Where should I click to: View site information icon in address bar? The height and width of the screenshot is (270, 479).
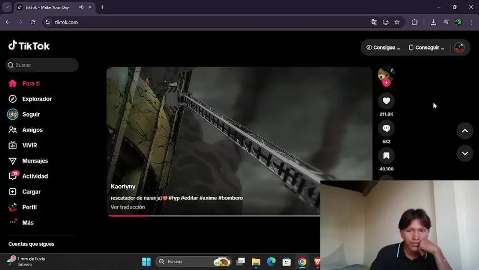(x=48, y=22)
